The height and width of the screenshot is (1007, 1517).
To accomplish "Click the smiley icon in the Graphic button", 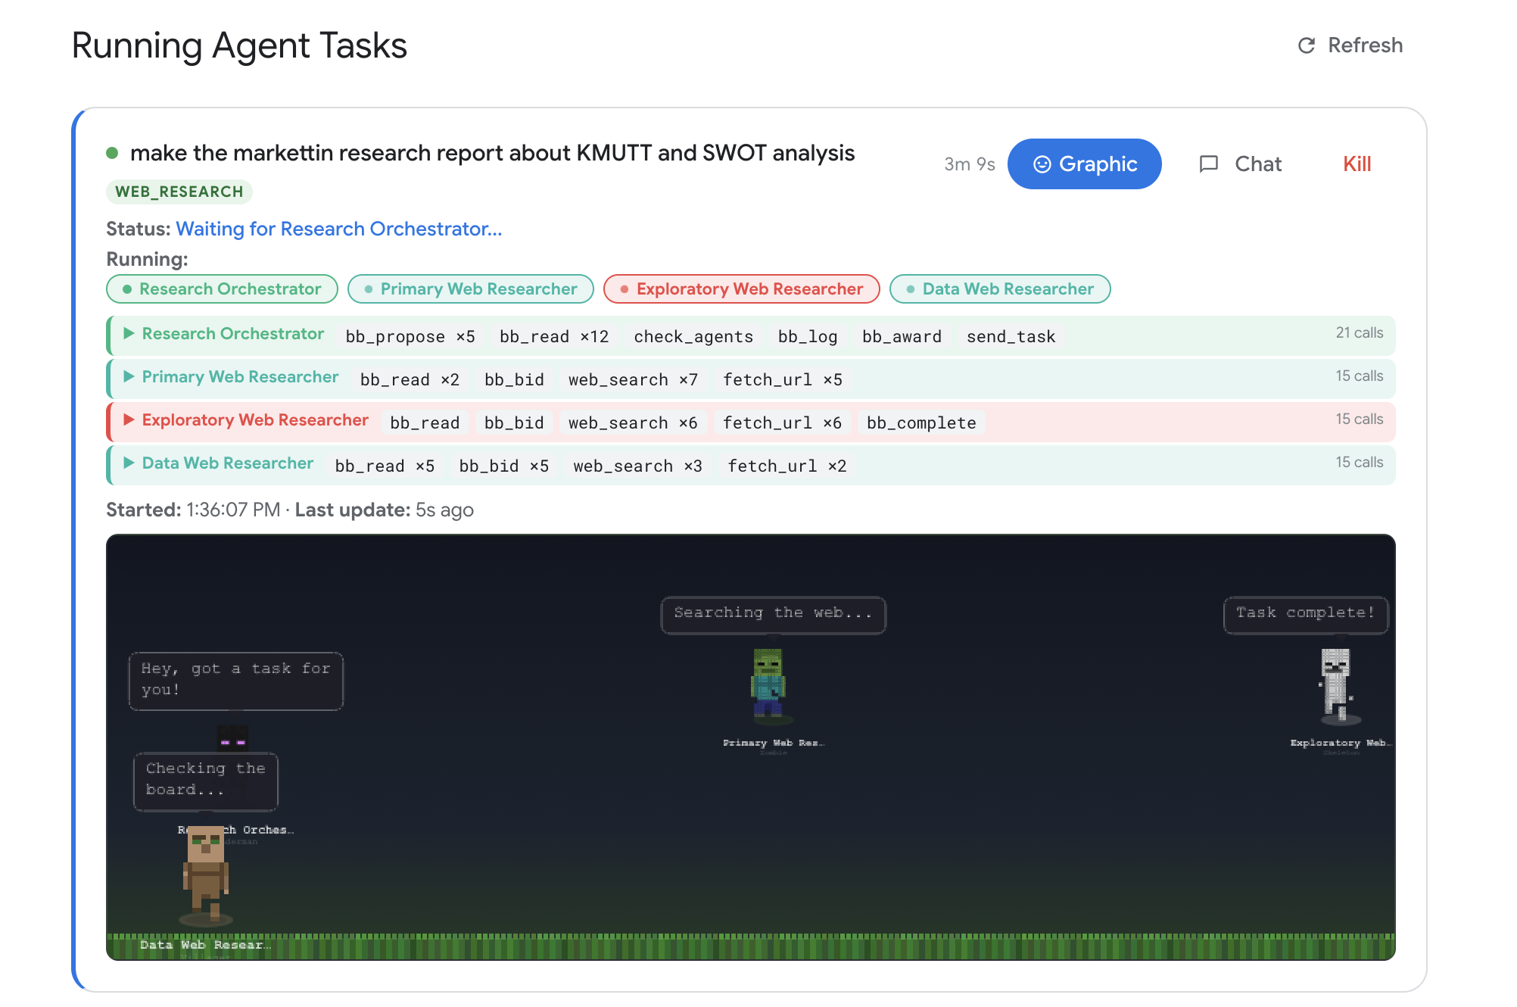I will [1042, 164].
